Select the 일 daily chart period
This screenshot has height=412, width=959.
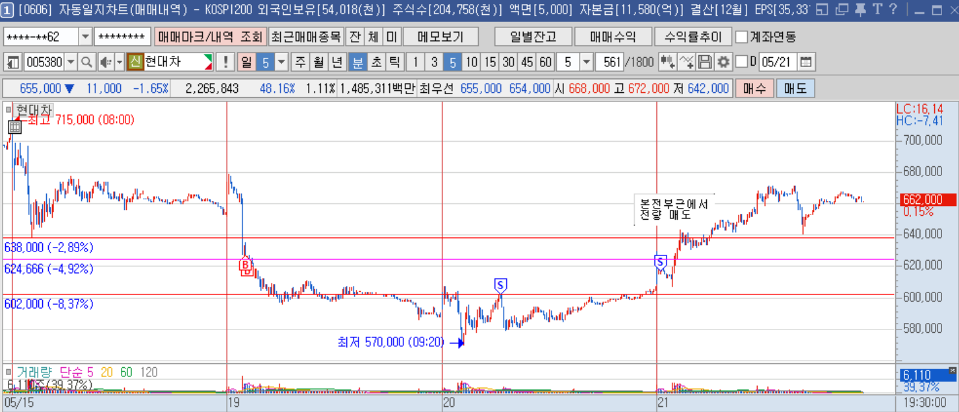(247, 62)
